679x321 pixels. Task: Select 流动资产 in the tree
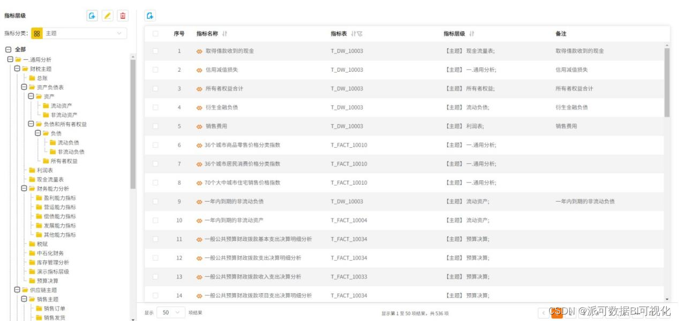coord(61,106)
